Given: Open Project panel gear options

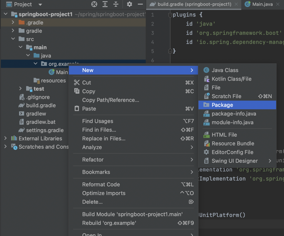Looking at the screenshot, I should click(129, 4).
